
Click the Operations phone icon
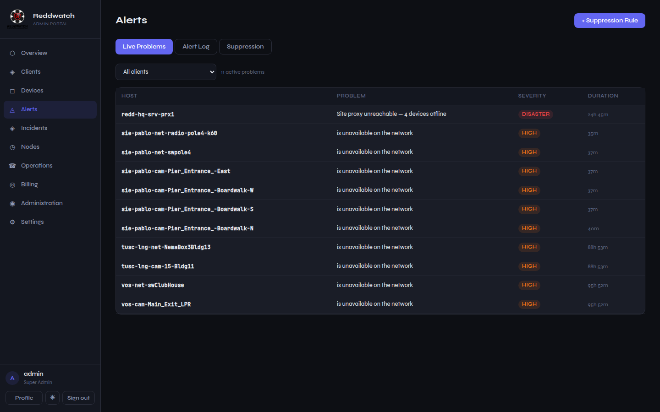12,166
